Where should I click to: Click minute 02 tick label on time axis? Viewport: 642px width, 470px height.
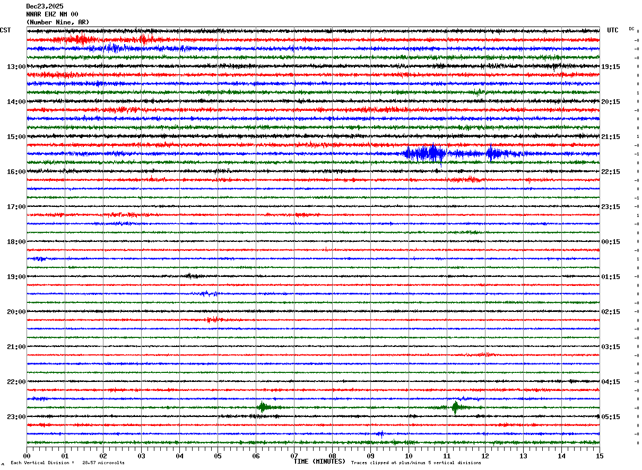click(103, 456)
